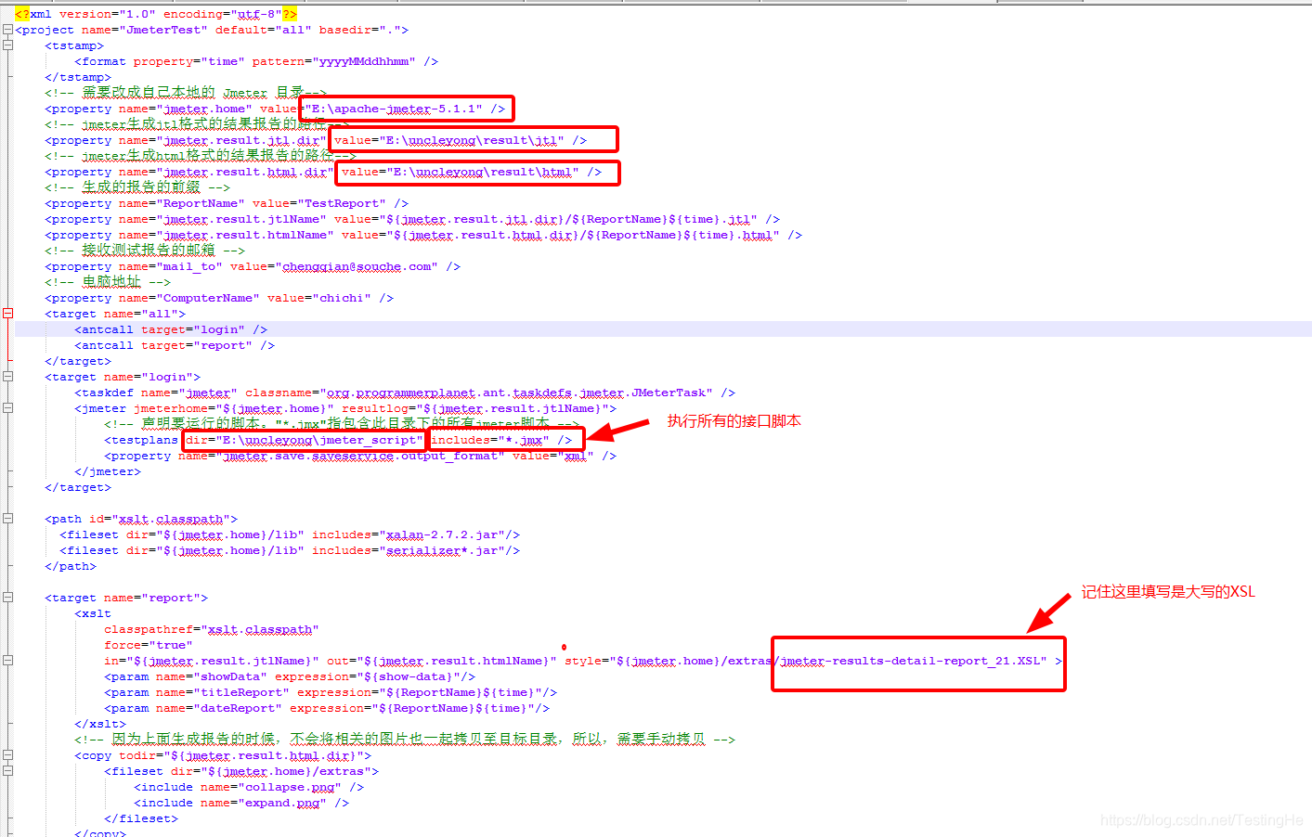The height and width of the screenshot is (837, 1312).
Task: Click the includes="*.jmx" attribute
Action: 490,440
